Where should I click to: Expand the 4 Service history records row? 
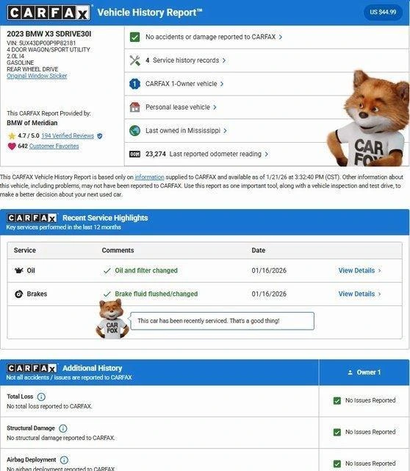tap(267, 60)
